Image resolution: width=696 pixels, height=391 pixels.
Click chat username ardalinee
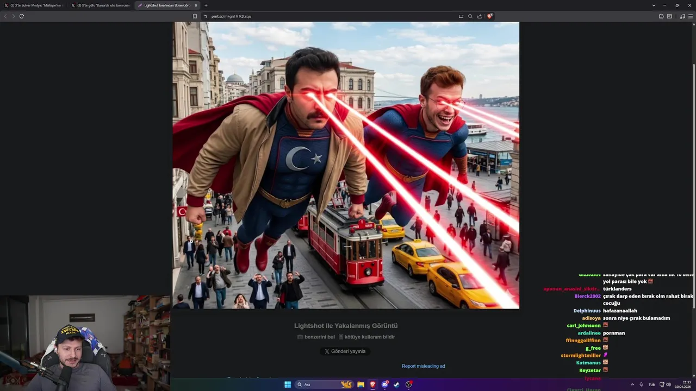click(x=589, y=333)
